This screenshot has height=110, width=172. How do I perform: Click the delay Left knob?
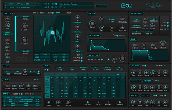(x=134, y=102)
